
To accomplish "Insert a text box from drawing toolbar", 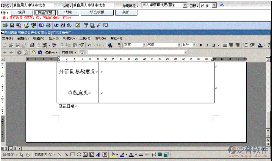I will point(85,155).
